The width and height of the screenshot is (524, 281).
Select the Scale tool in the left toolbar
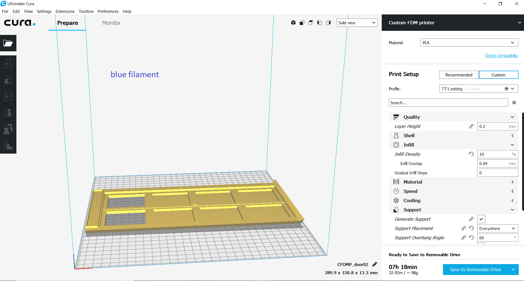(x=8, y=80)
